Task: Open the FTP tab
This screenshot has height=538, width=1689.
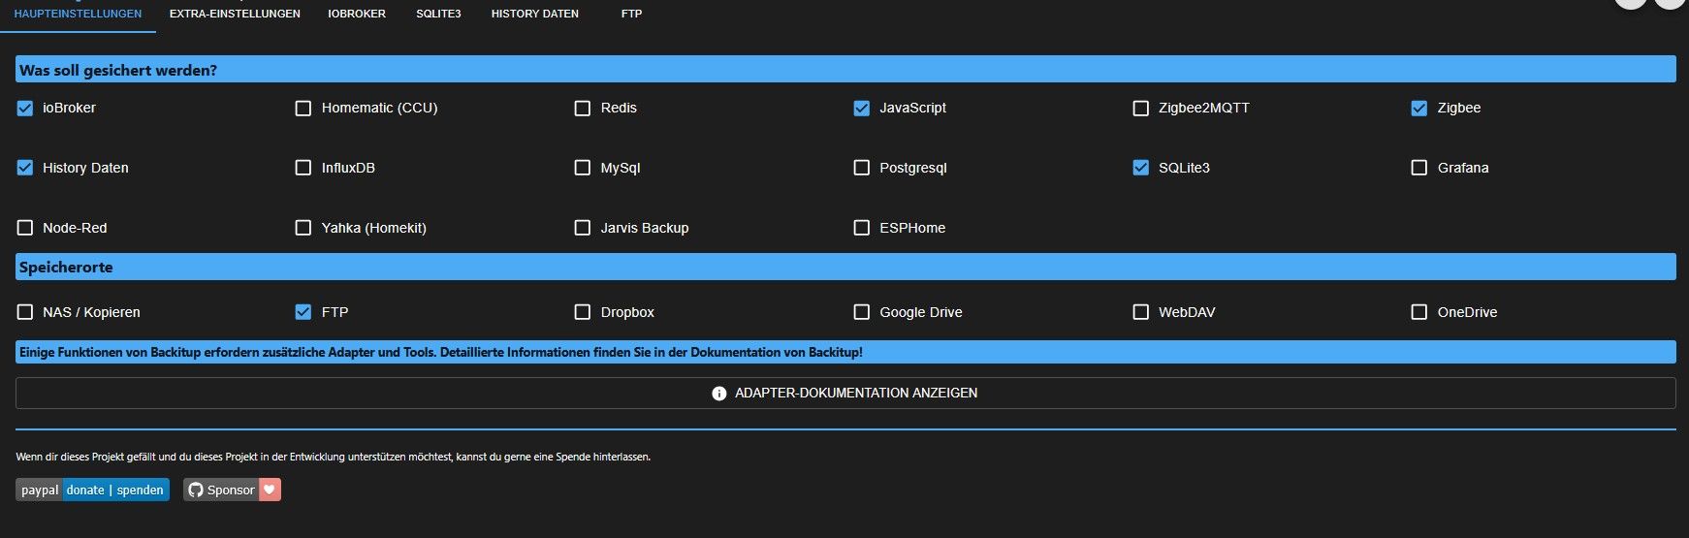Action: click(x=631, y=14)
